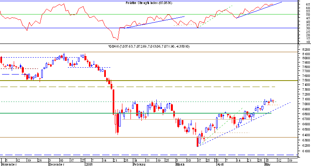The width and height of the screenshot is (311, 166).
Task: Click the ^GDAXI price chart title text
Action: tap(149, 46)
